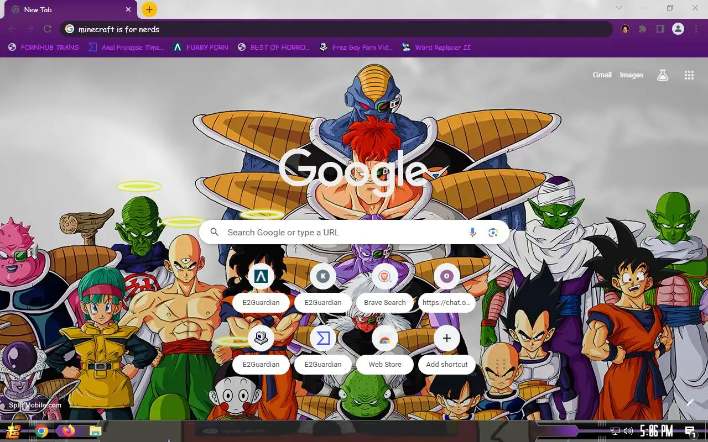Start voice search with the microphone
Viewport: 708px width, 442px height.
[472, 233]
